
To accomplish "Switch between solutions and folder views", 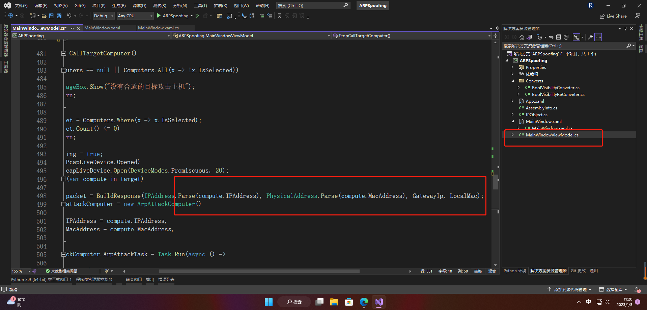I will (529, 37).
